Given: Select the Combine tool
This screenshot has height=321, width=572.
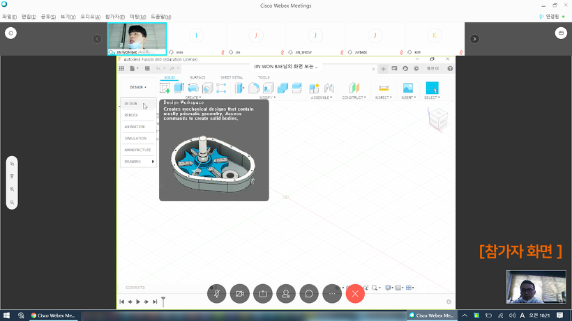Looking at the screenshot, I should (x=283, y=88).
